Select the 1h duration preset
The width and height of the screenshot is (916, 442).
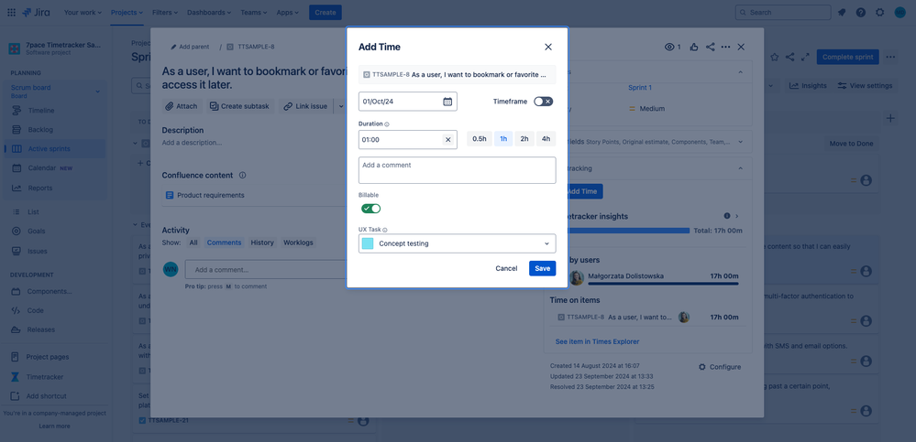point(503,139)
